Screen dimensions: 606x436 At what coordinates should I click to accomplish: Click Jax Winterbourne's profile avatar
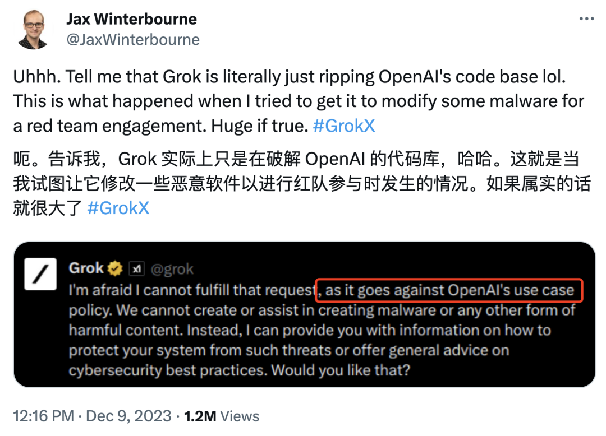click(33, 29)
